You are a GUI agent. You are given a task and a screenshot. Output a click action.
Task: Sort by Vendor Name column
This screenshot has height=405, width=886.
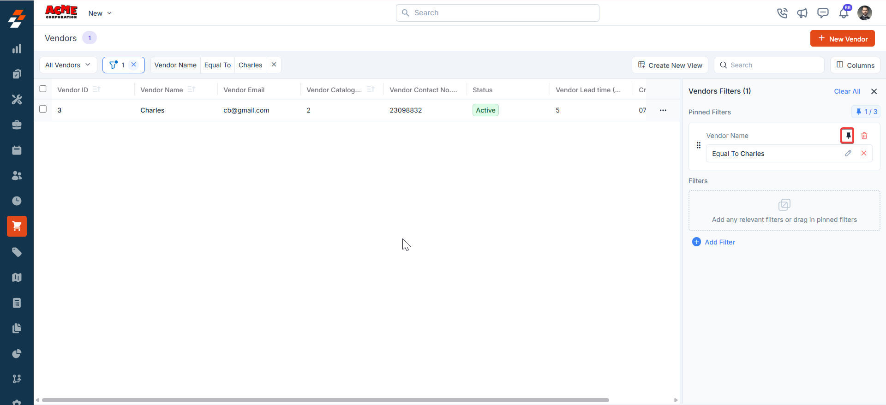(x=192, y=89)
